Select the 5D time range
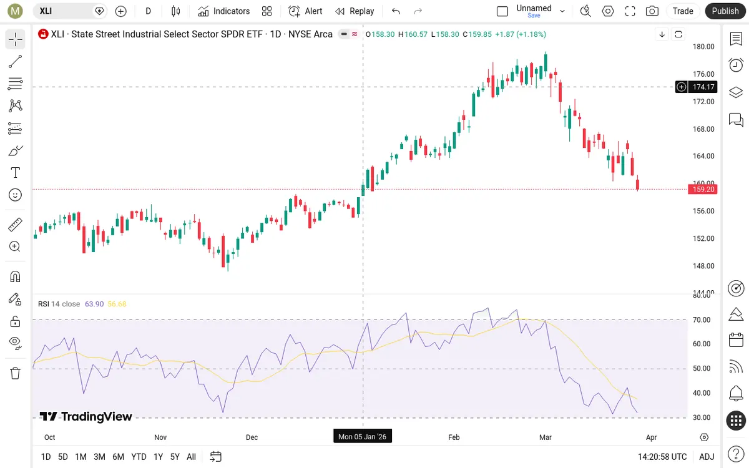 point(63,457)
